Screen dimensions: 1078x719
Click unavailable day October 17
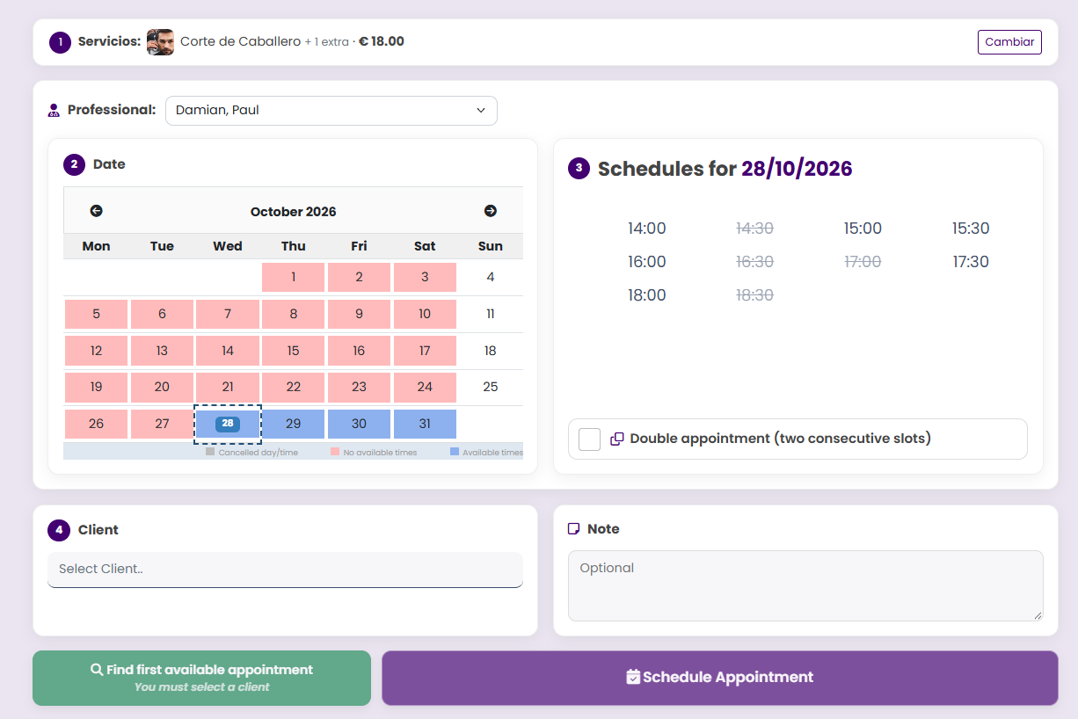click(425, 351)
